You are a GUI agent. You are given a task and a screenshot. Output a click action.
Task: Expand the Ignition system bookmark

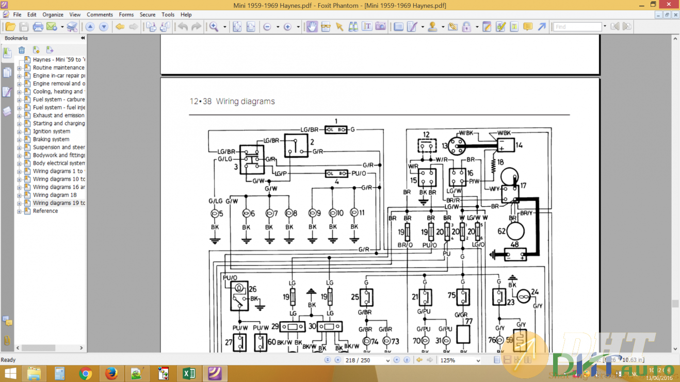[20, 131]
